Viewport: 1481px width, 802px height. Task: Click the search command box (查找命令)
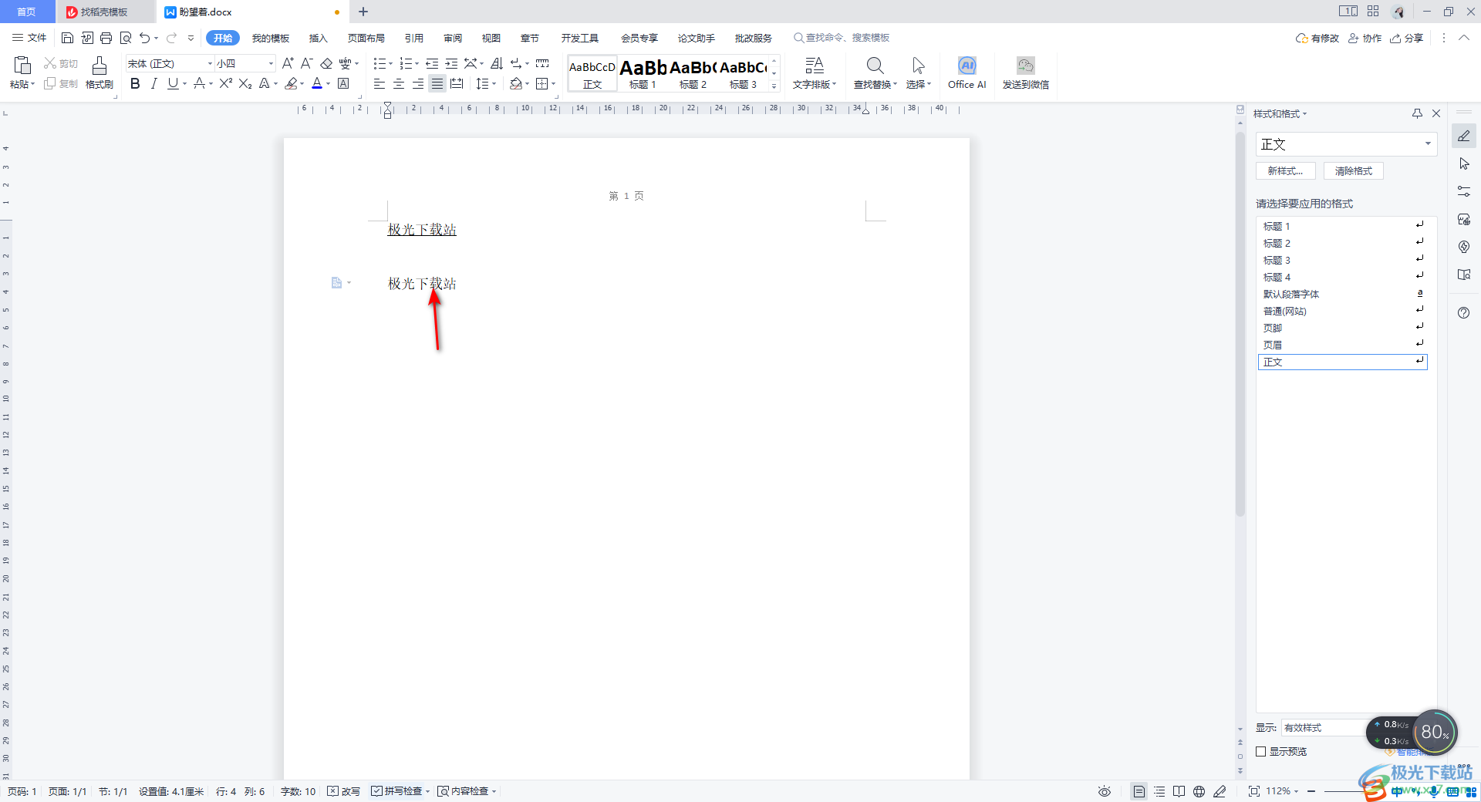pos(842,38)
